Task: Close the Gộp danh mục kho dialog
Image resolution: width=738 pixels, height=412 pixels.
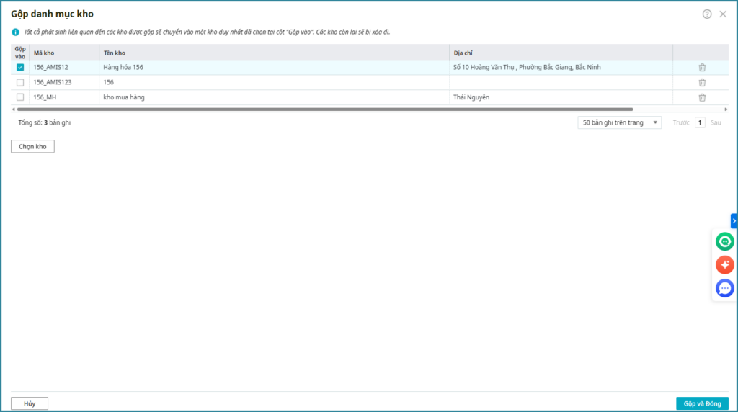Action: [x=723, y=14]
